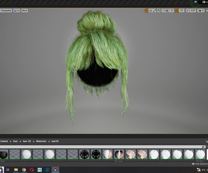Open Task View on the taskbar
This screenshot has height=173, width=208.
[8, 170]
